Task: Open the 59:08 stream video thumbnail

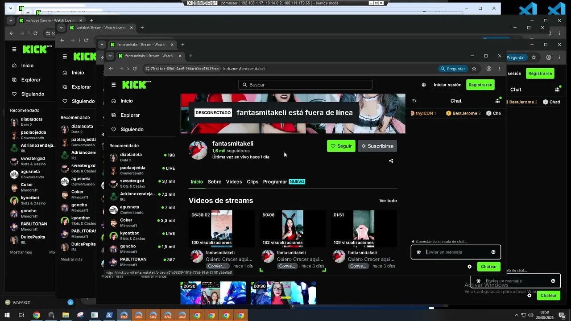Action: [293, 229]
